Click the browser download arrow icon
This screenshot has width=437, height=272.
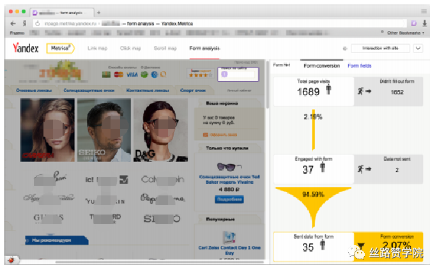pyautogui.click(x=424, y=23)
